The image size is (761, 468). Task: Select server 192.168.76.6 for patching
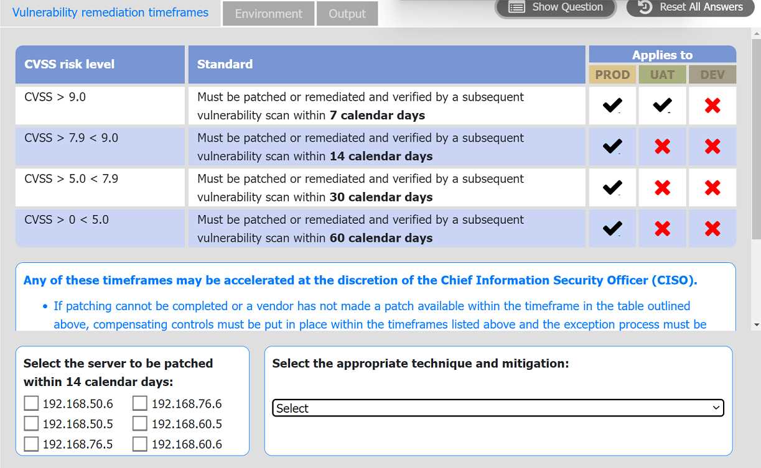[139, 403]
